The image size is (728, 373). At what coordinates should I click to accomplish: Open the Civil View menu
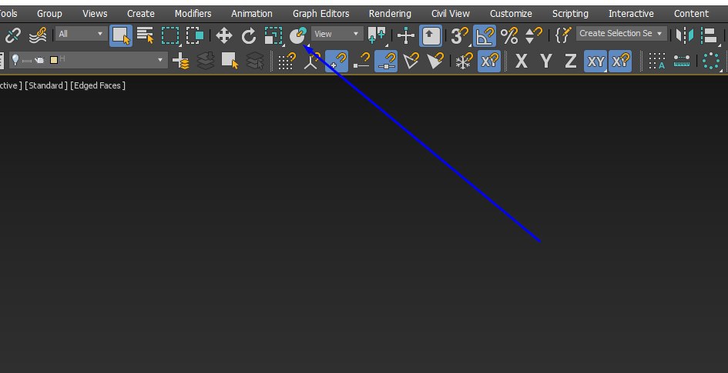tap(451, 13)
